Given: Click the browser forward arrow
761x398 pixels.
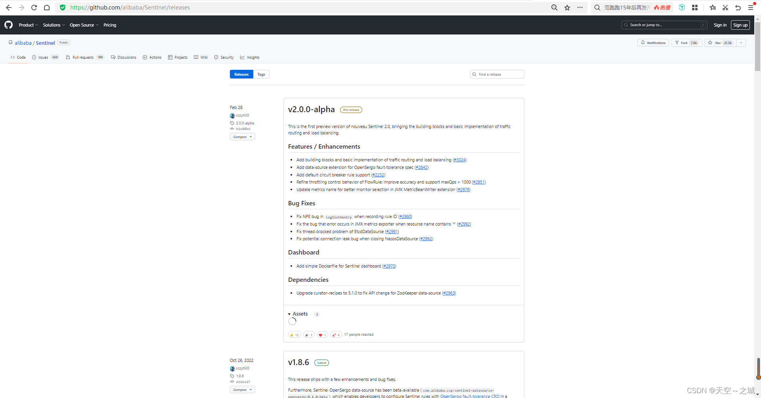Looking at the screenshot, I should point(21,8).
